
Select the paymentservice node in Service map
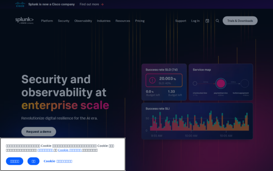click(221, 84)
